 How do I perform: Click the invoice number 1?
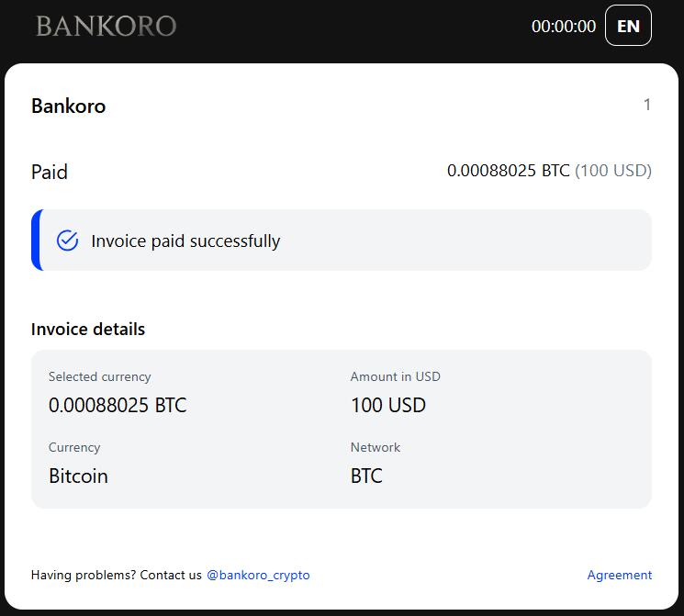tap(646, 106)
